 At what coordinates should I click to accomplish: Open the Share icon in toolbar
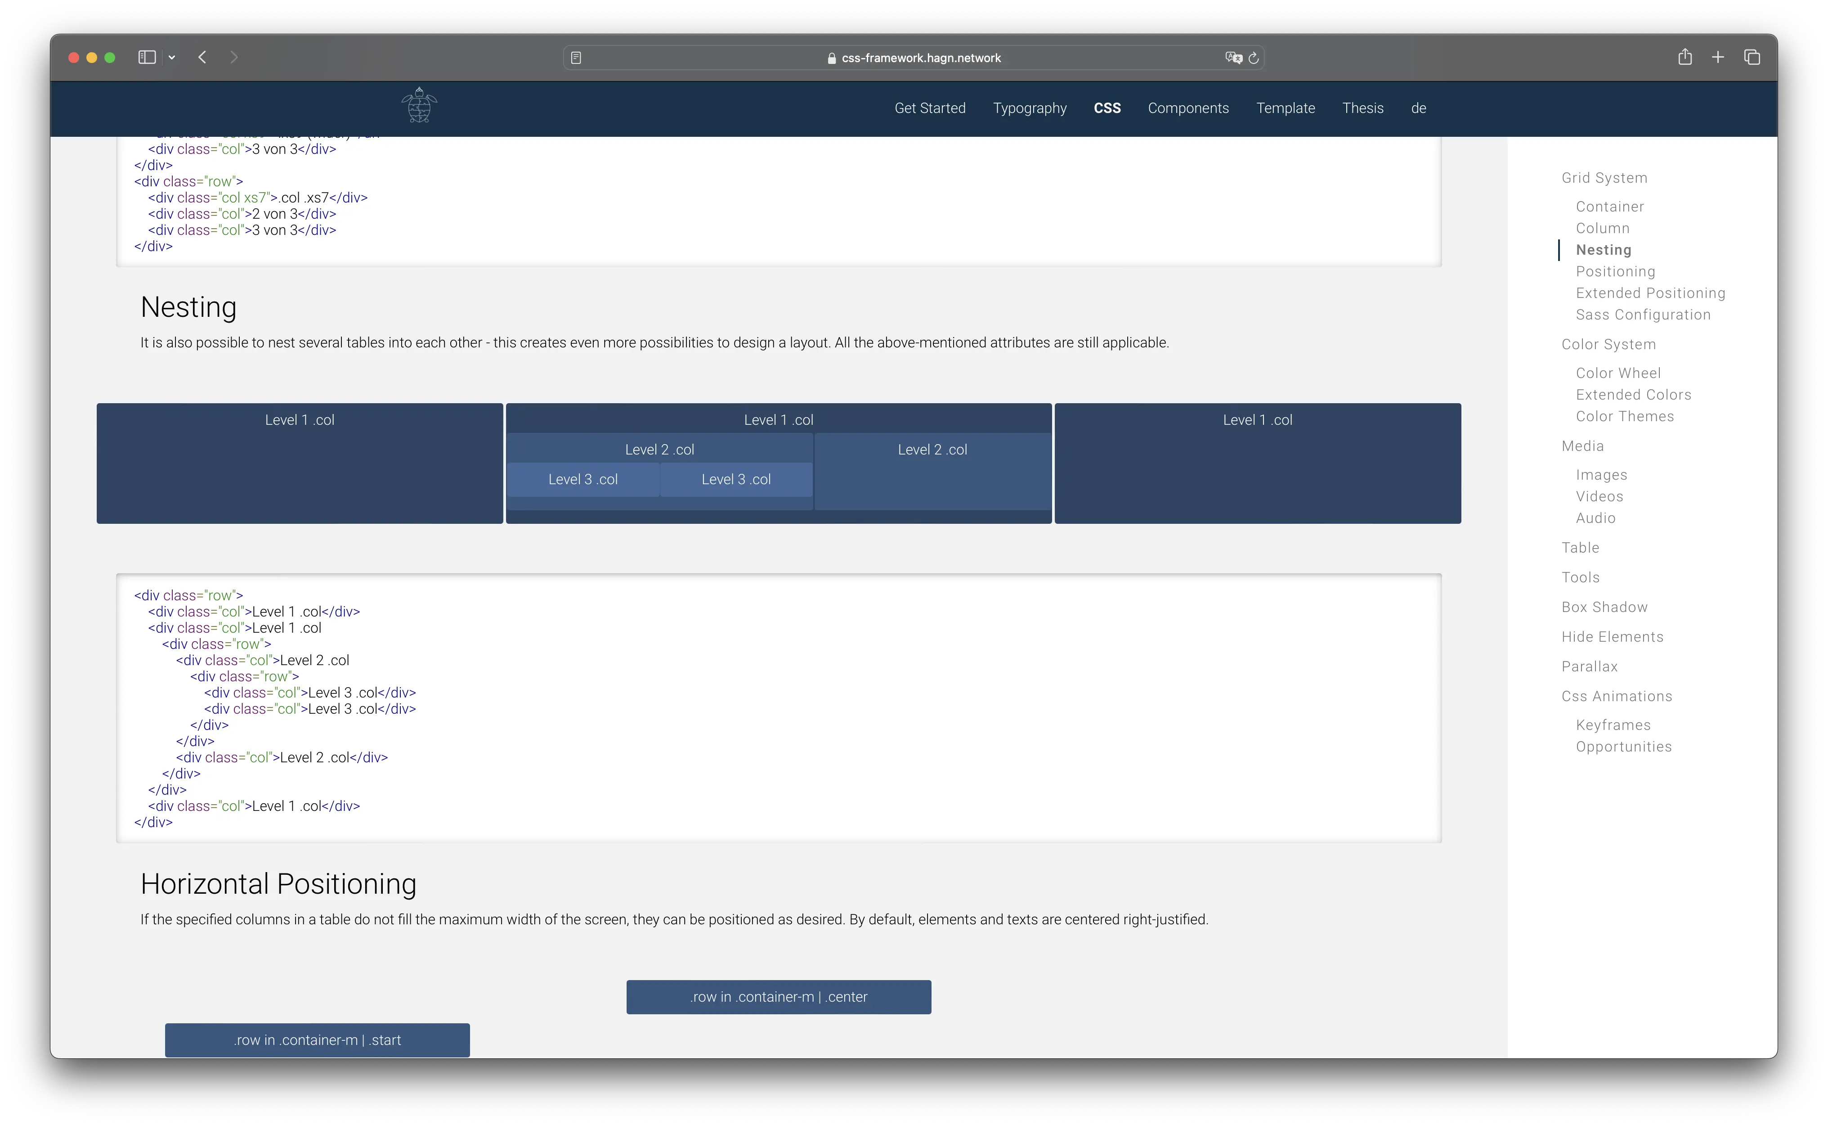tap(1685, 57)
